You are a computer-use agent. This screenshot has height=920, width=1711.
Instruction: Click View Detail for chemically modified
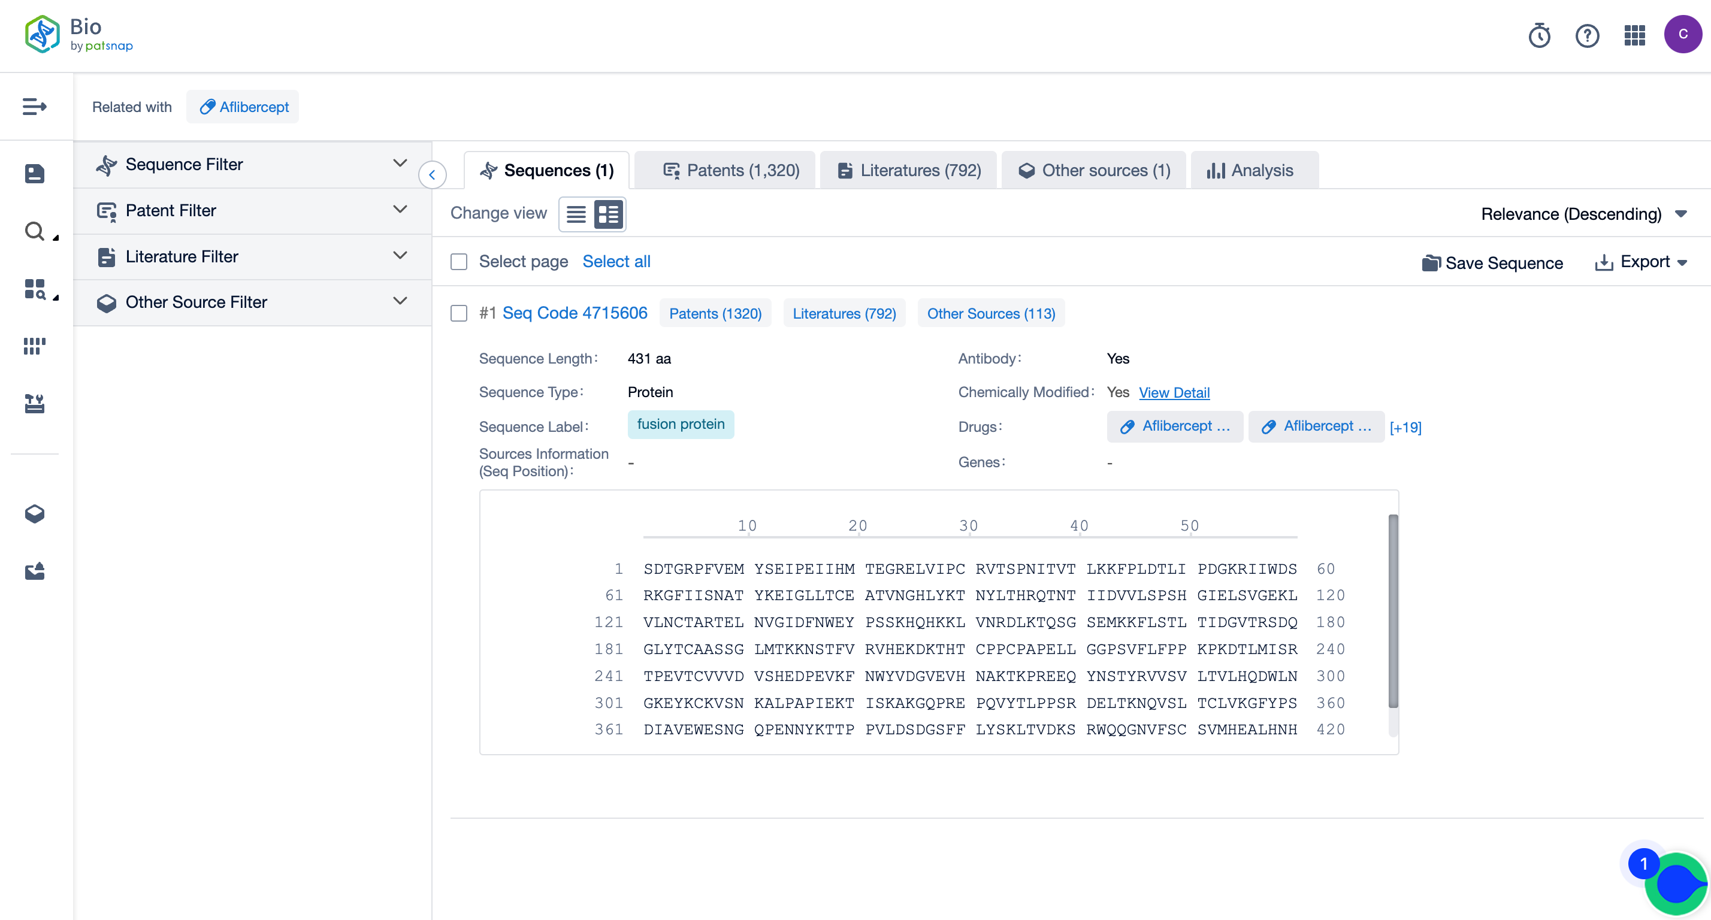(1175, 392)
